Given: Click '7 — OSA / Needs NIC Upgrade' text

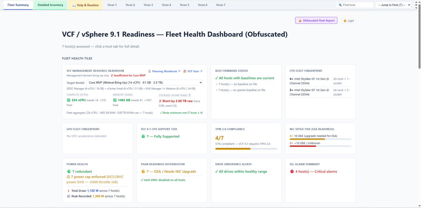Looking at the screenshot, I should [171, 172].
